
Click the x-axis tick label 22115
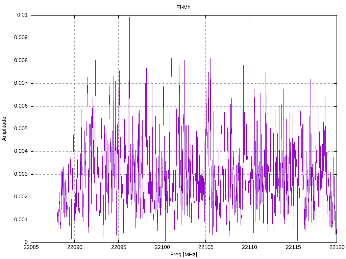(x=294, y=247)
